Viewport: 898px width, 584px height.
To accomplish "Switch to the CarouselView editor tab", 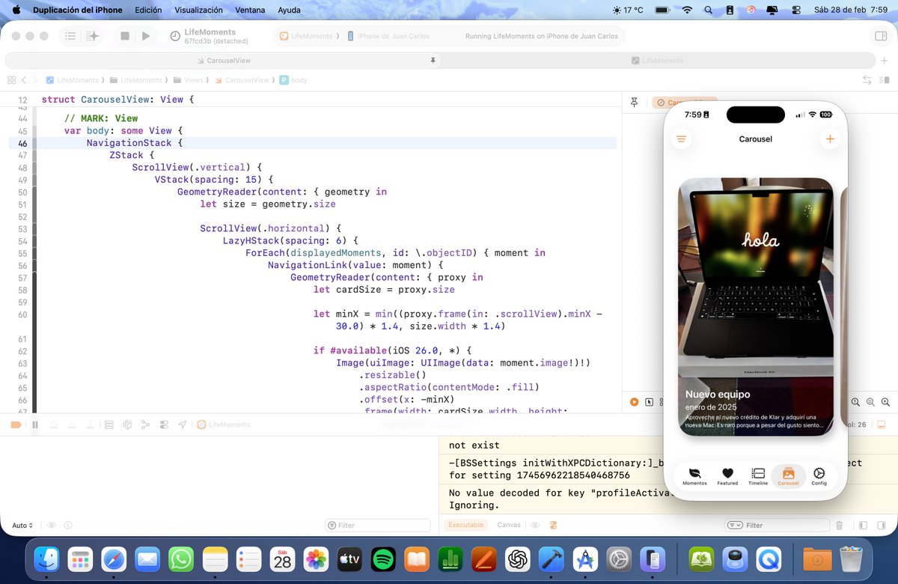I will tap(224, 61).
